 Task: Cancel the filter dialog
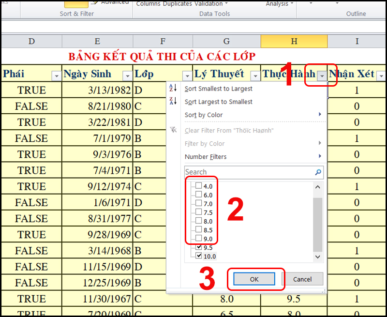[302, 279]
